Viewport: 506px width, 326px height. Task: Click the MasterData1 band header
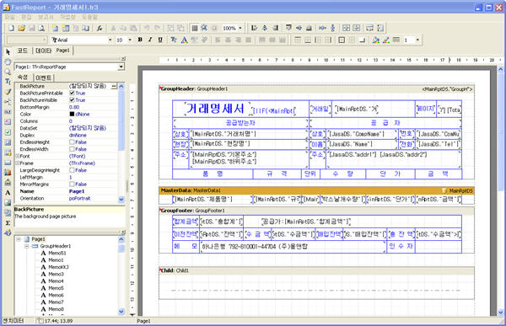316,190
